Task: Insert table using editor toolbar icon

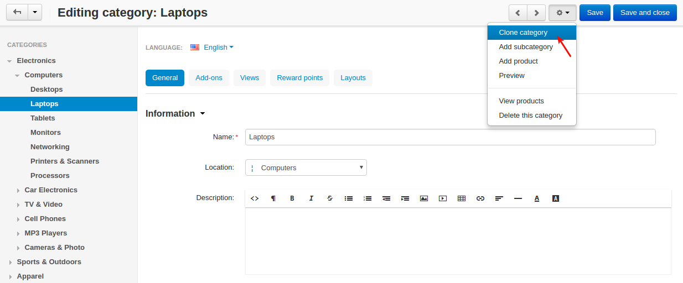Action: point(462,198)
